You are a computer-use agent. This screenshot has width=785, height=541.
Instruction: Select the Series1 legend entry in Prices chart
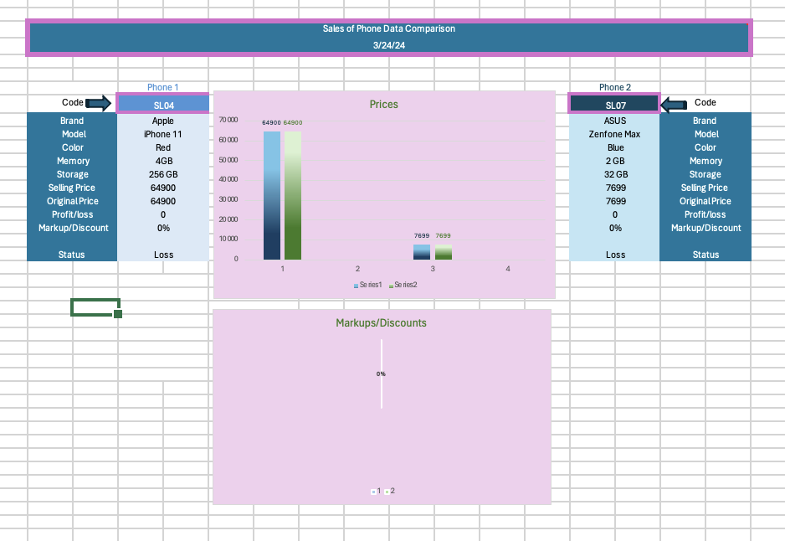click(368, 285)
